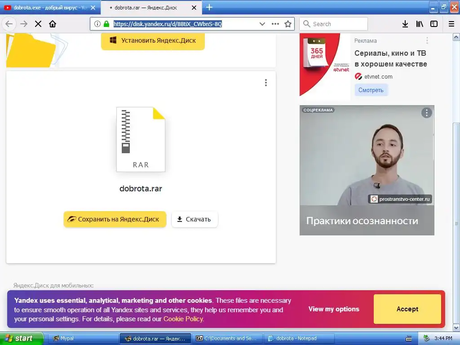Open the Cookie Policy link
This screenshot has height=345, width=460.
point(183,319)
